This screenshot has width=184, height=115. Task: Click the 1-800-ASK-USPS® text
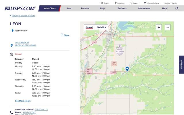point(24,110)
